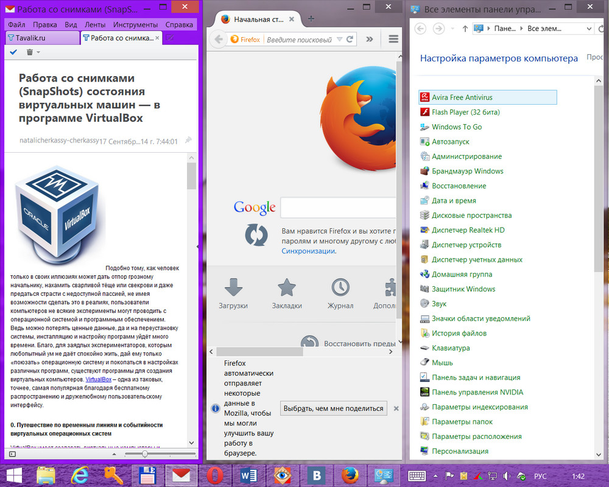Open the Файл menu

[x=16, y=24]
